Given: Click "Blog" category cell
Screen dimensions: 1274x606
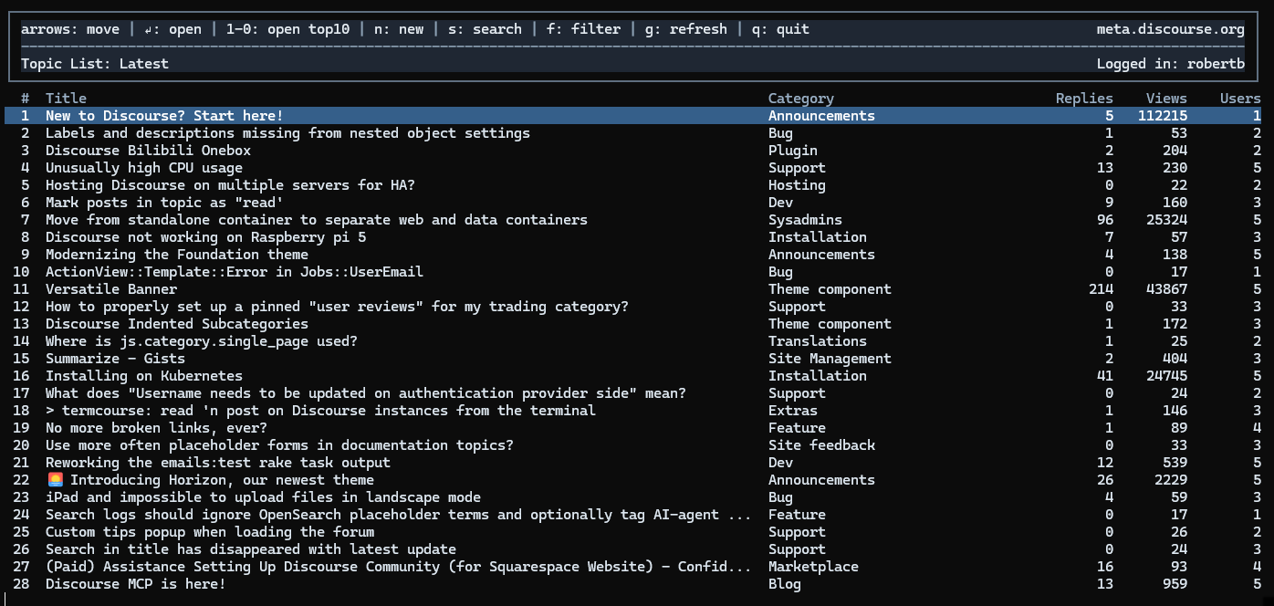Looking at the screenshot, I should pyautogui.click(x=785, y=584).
